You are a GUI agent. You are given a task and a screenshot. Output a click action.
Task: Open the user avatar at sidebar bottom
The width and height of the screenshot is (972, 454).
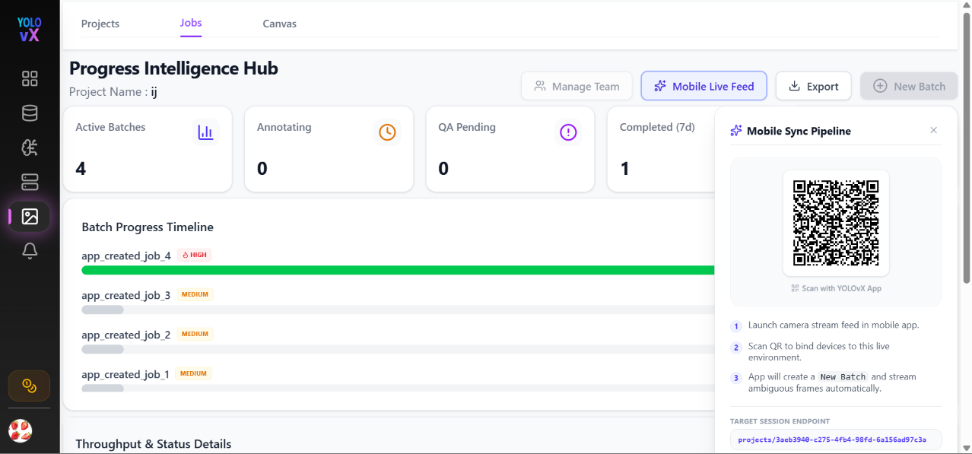[21, 431]
